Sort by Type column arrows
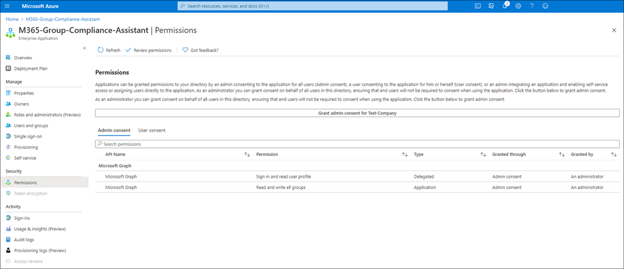This screenshot has height=269, width=624. 483,154
